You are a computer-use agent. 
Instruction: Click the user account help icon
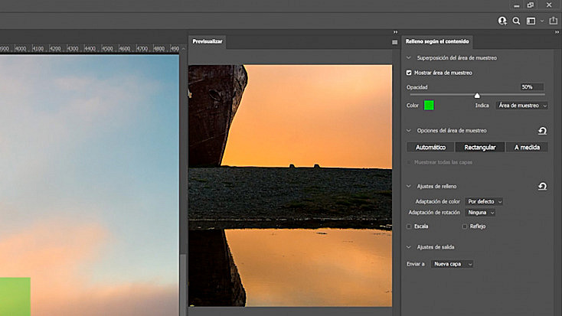502,21
